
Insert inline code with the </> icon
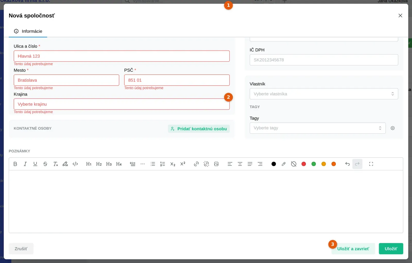pyautogui.click(x=75, y=164)
